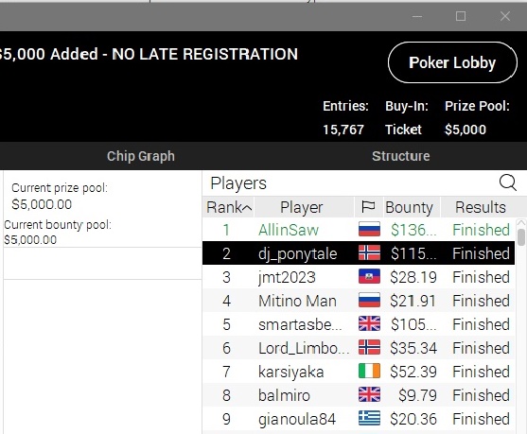Viewport: 527px width, 434px height.
Task: Select player AllinSaw in first place
Action: click(x=359, y=230)
